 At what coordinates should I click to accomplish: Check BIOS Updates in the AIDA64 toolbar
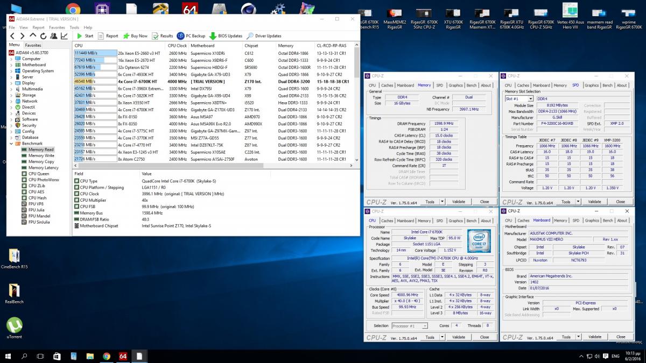pos(226,36)
